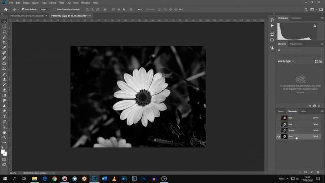Reset default foreground and background colors
This screenshot has height=183, width=325.
(2, 147)
